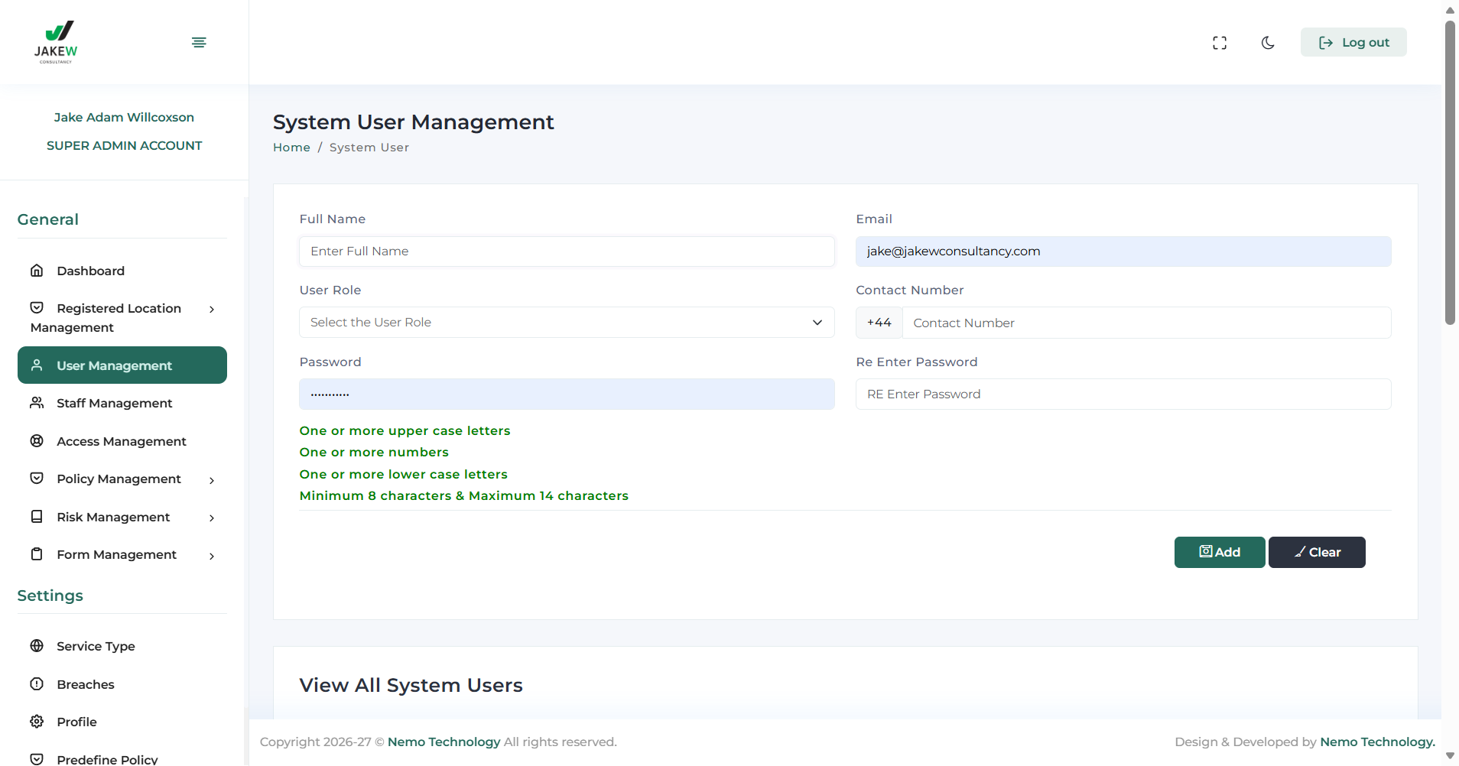Click the page vertical scrollbar thumb
The width and height of the screenshot is (1459, 766).
coord(1450,172)
